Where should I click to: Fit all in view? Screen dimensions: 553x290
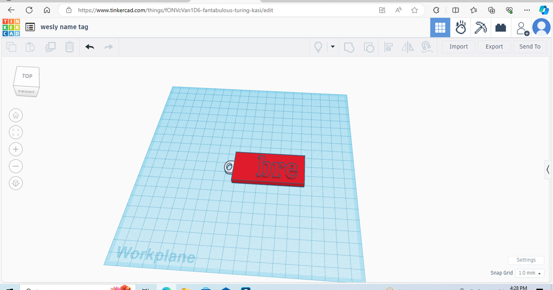(x=16, y=132)
